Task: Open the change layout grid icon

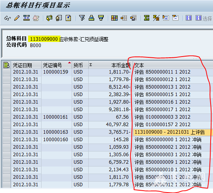Action: (x=114, y=18)
